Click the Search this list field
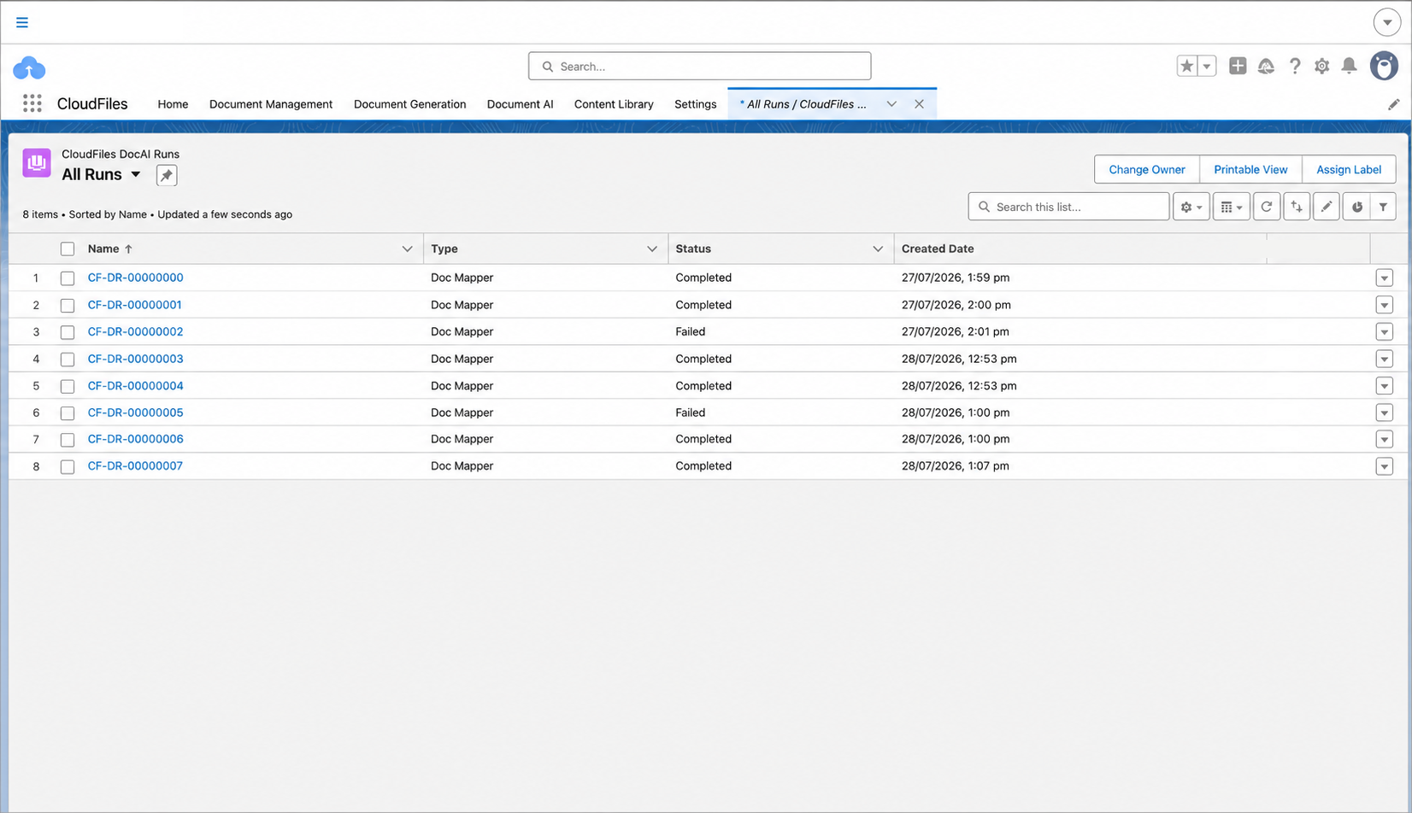This screenshot has height=813, width=1412. (x=1068, y=207)
